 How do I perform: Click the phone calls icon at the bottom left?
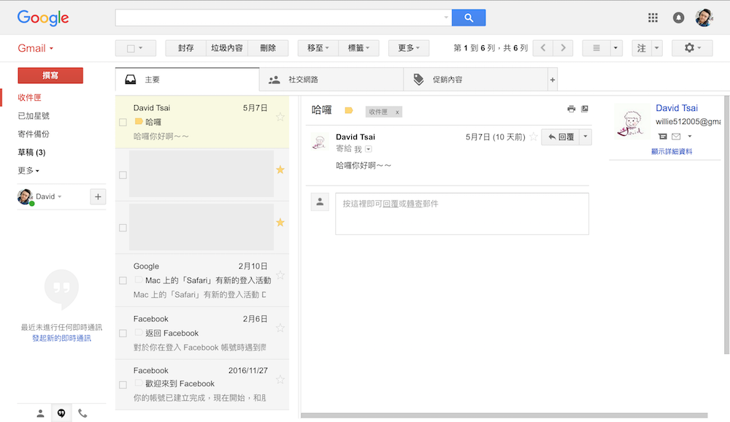[82, 413]
